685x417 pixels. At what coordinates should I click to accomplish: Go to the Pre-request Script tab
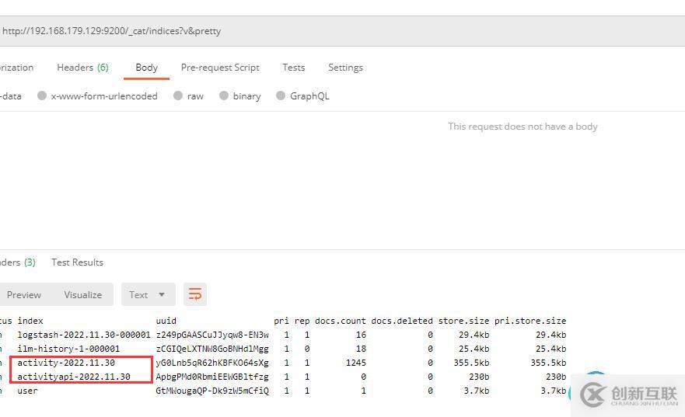pos(220,68)
